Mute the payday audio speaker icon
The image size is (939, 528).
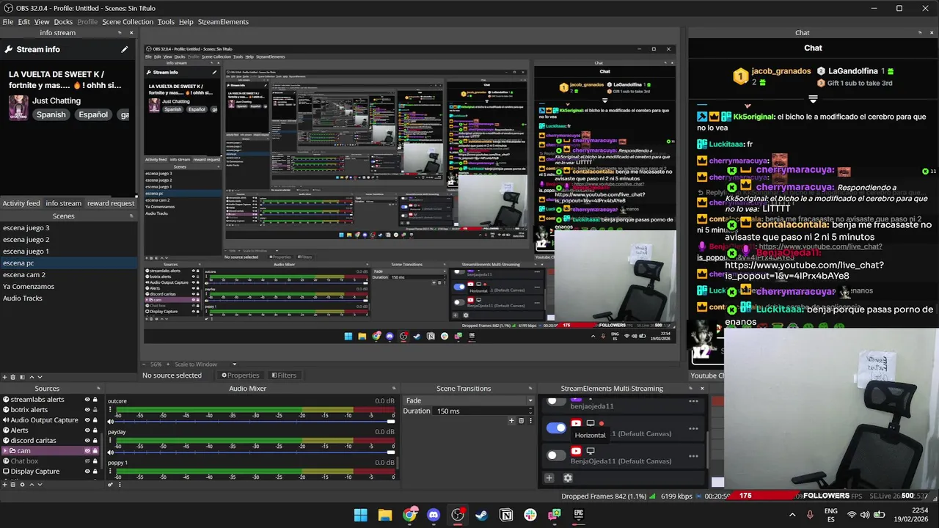(111, 452)
